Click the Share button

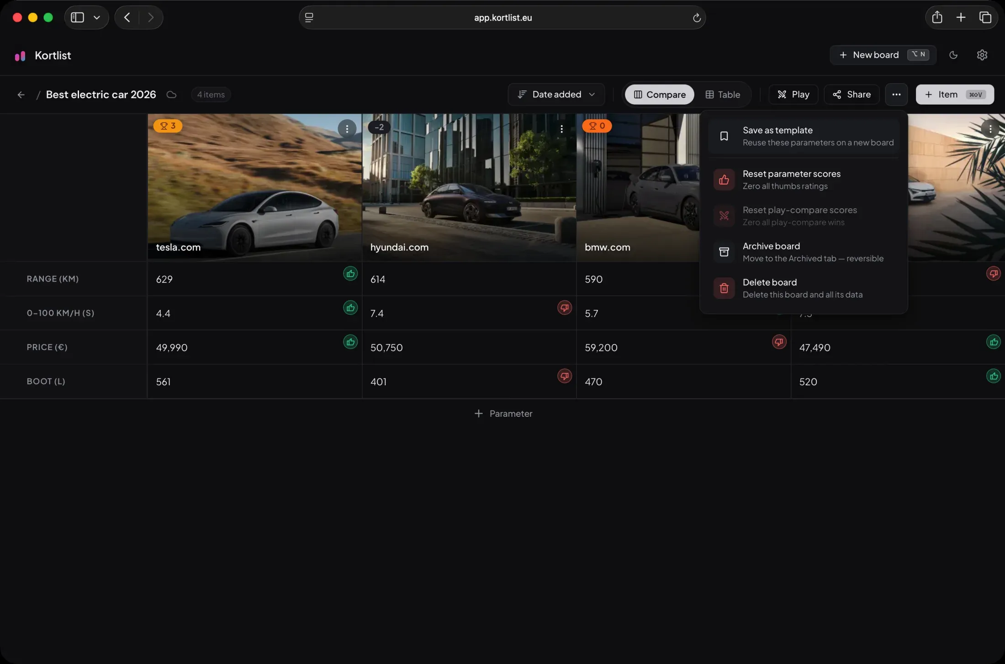tap(852, 95)
